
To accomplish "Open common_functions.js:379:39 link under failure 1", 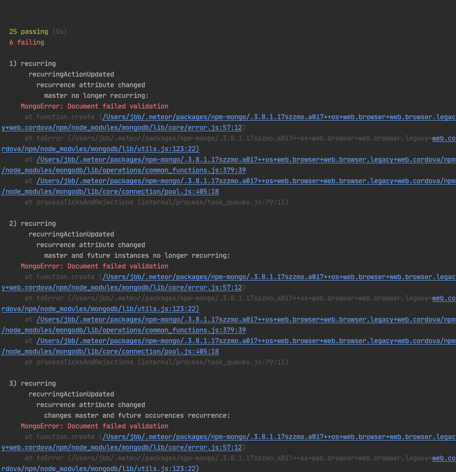I will click(124, 171).
